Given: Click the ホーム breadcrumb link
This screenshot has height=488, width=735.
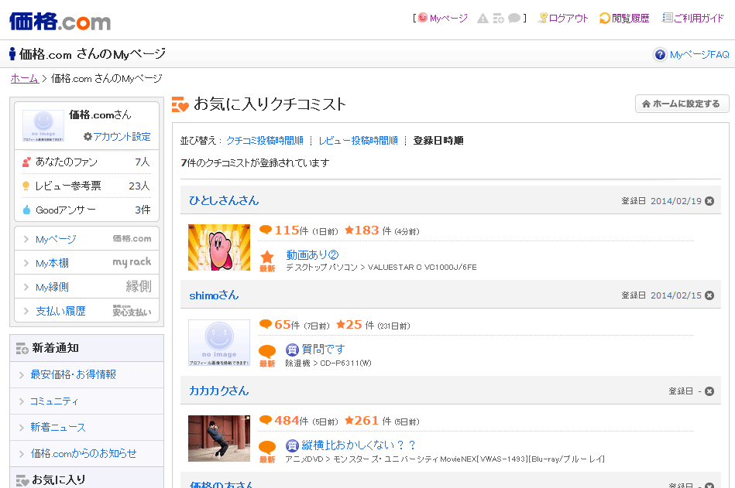Looking at the screenshot, I should 24,79.
